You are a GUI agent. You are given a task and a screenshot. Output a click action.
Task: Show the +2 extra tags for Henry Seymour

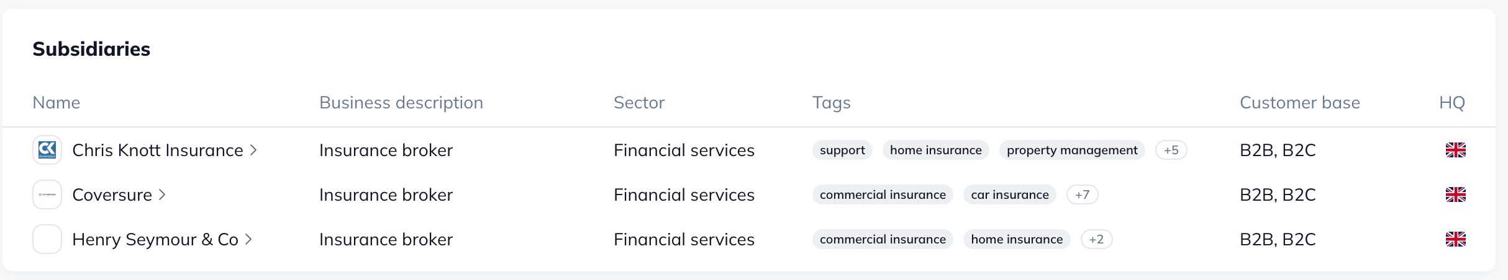point(1096,239)
